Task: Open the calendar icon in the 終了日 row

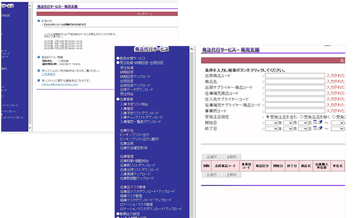Action: pyautogui.click(x=315, y=128)
